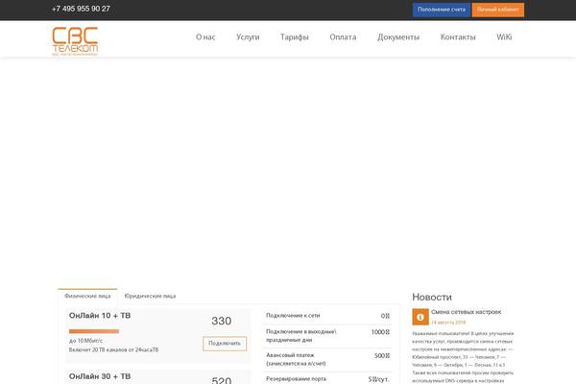Viewport: 576px width, 384px height.
Task: Open the Личный кабинет button
Action: point(497,10)
